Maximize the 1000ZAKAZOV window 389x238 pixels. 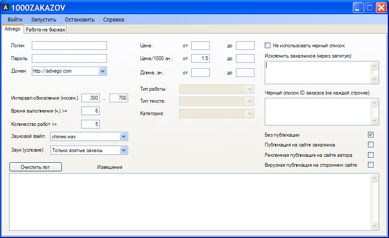pos(370,8)
